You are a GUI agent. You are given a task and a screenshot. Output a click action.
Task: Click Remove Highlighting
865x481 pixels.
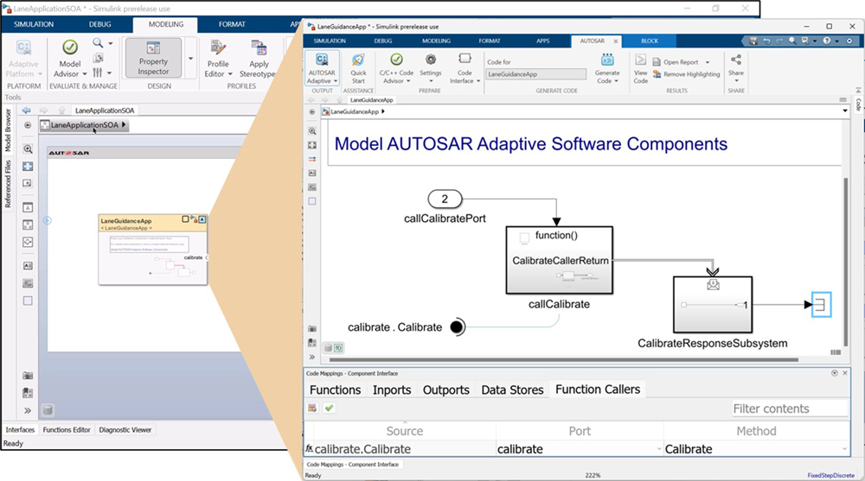pyautogui.click(x=686, y=74)
